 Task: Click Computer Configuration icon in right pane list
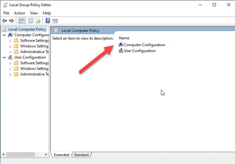coord(121,45)
